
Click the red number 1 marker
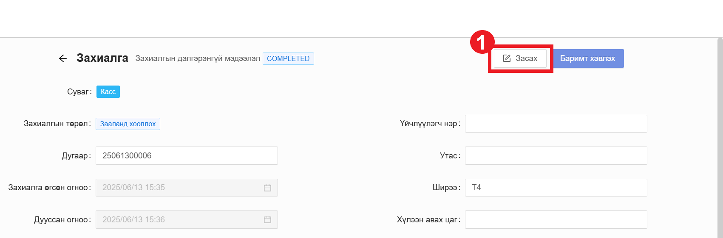481,42
